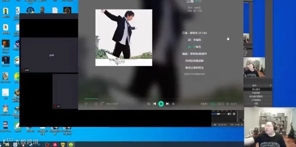Open the play queue showing 321
296x147 pixels.
233,104
